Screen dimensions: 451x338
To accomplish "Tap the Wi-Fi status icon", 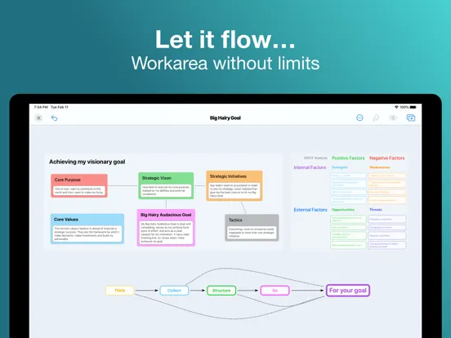I will [396, 107].
